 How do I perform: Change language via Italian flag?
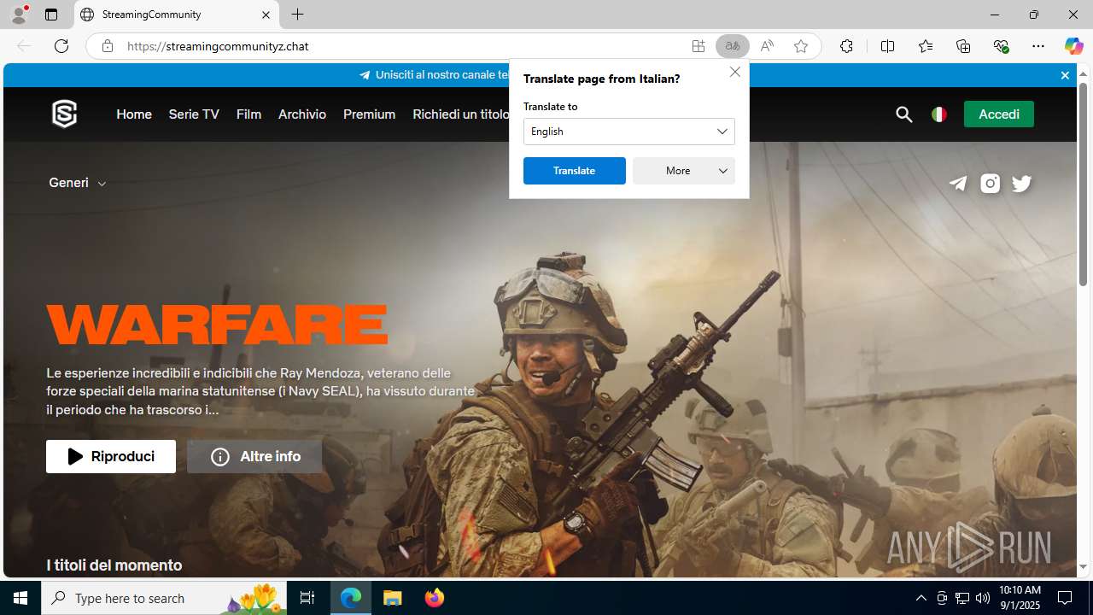939,114
